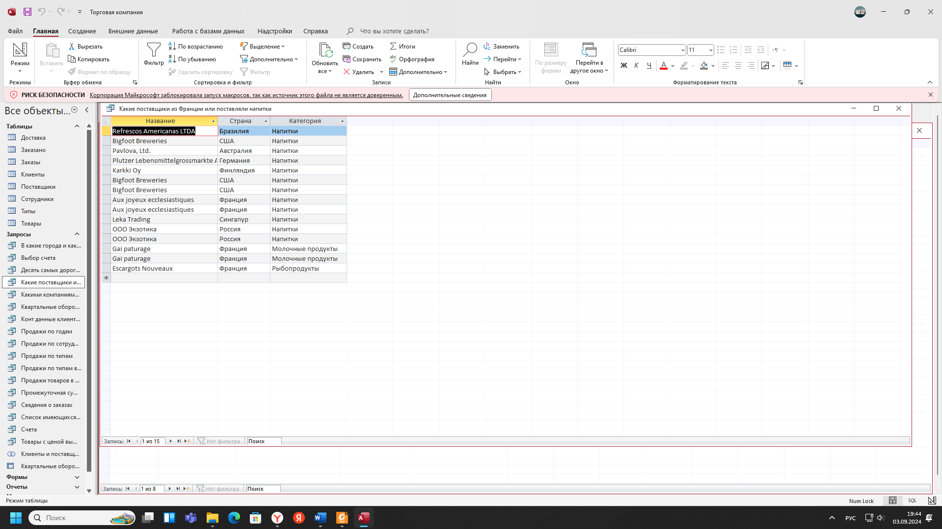942x529 pixels.
Task: Open Товары table in navigation pane
Action: 31,224
